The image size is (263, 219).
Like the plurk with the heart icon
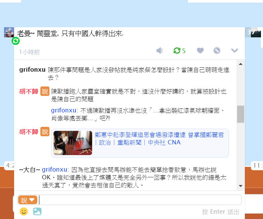click(200, 50)
